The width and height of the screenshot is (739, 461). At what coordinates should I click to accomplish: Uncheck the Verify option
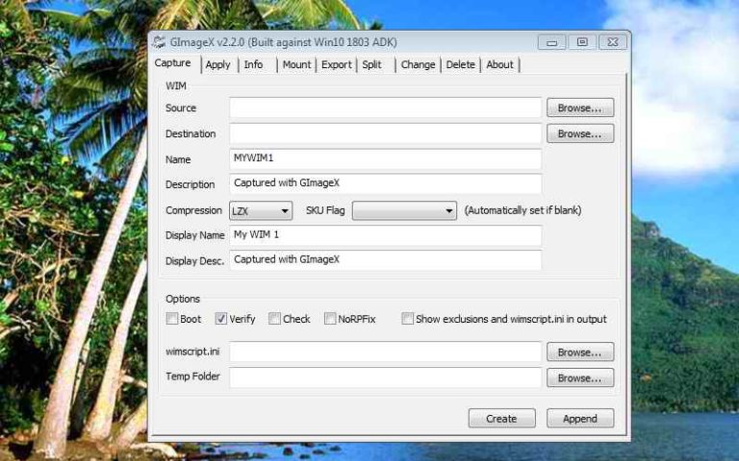(221, 319)
